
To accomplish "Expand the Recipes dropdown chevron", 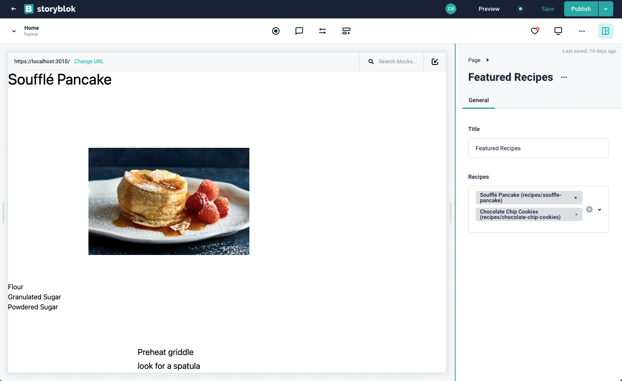I will pos(600,209).
